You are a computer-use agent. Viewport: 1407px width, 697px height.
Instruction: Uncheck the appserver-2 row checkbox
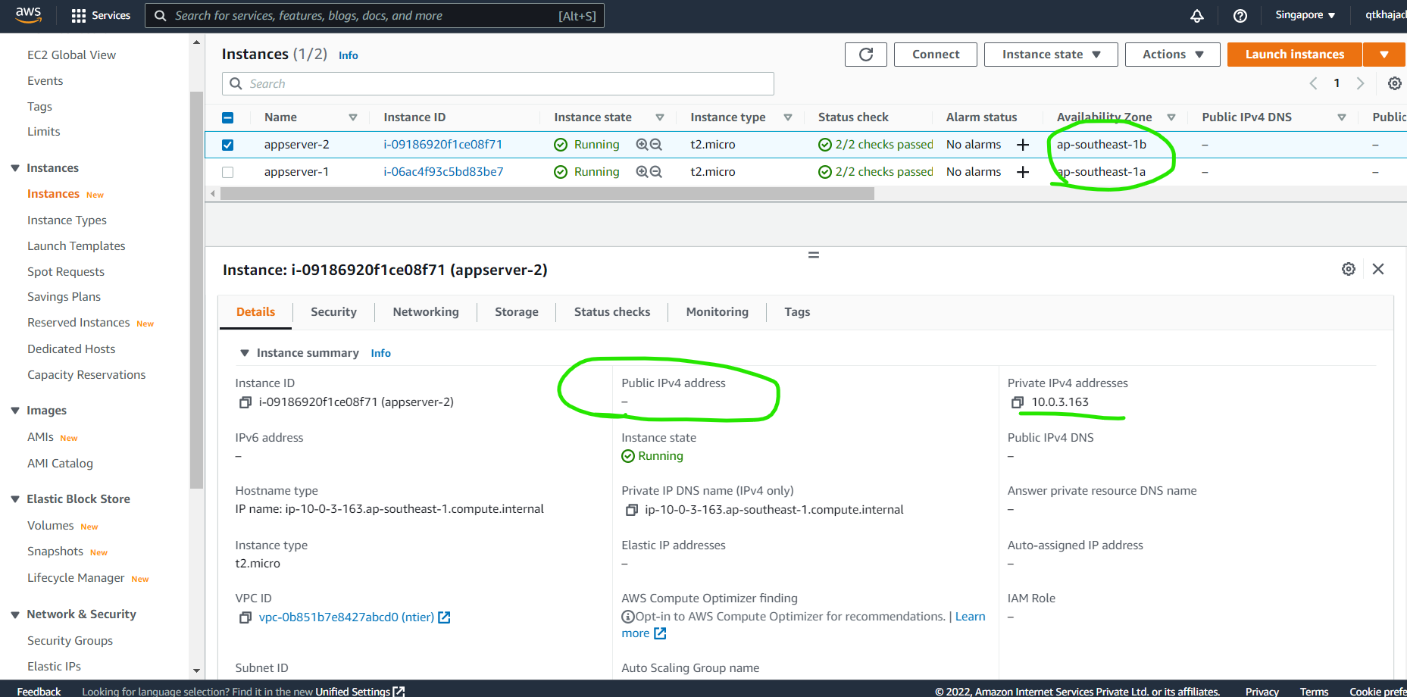coord(228,145)
